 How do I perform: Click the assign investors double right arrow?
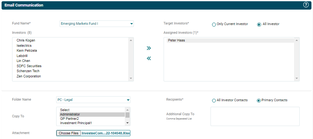149,48
